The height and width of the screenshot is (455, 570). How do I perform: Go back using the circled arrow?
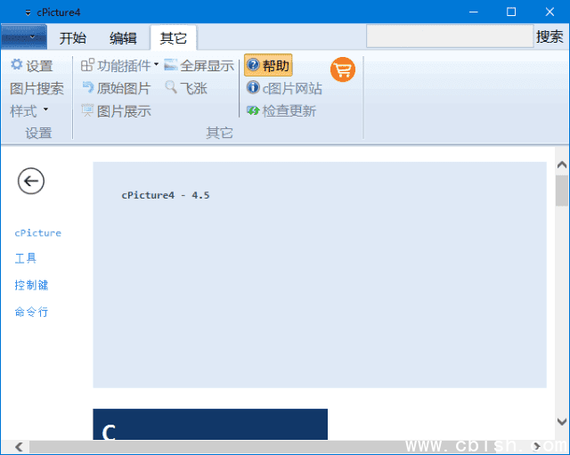pos(31,181)
